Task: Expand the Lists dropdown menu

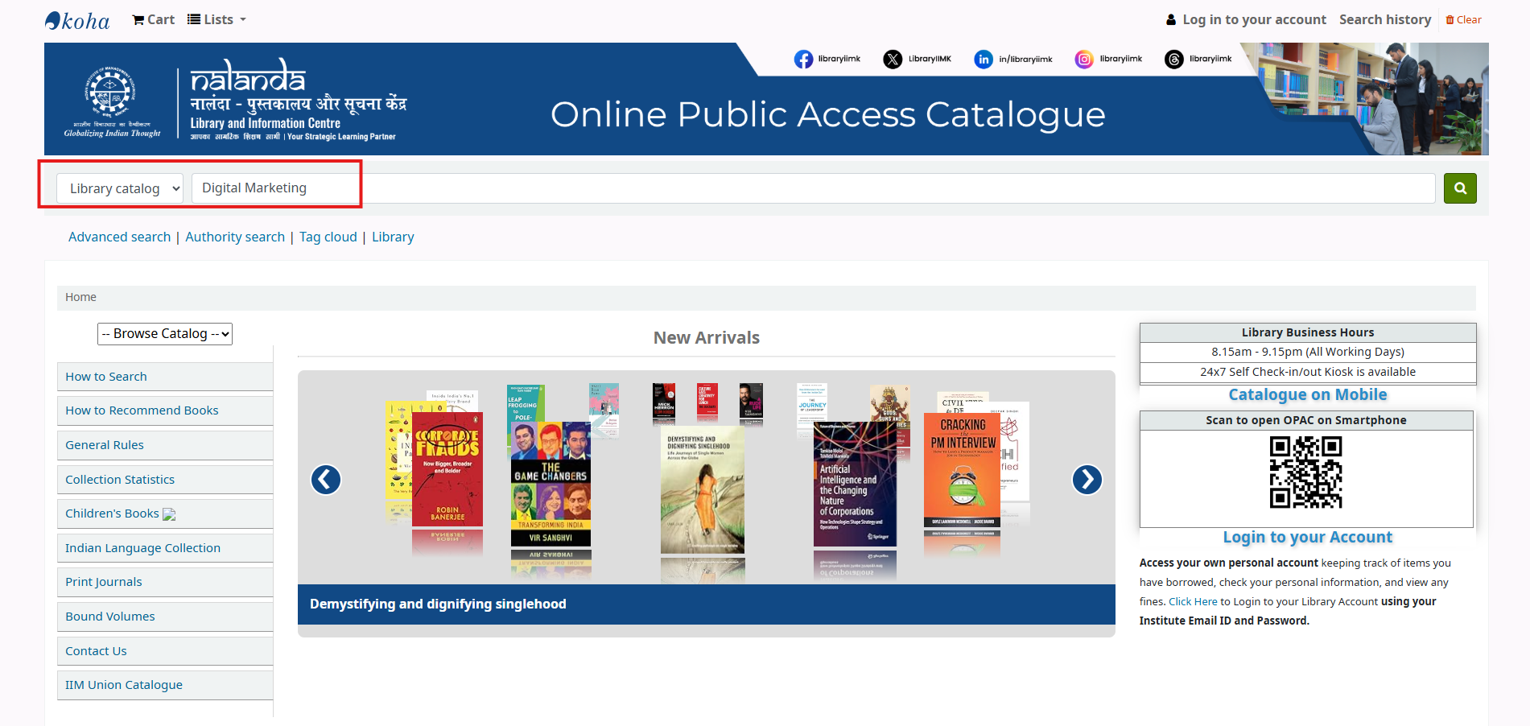Action: point(217,19)
